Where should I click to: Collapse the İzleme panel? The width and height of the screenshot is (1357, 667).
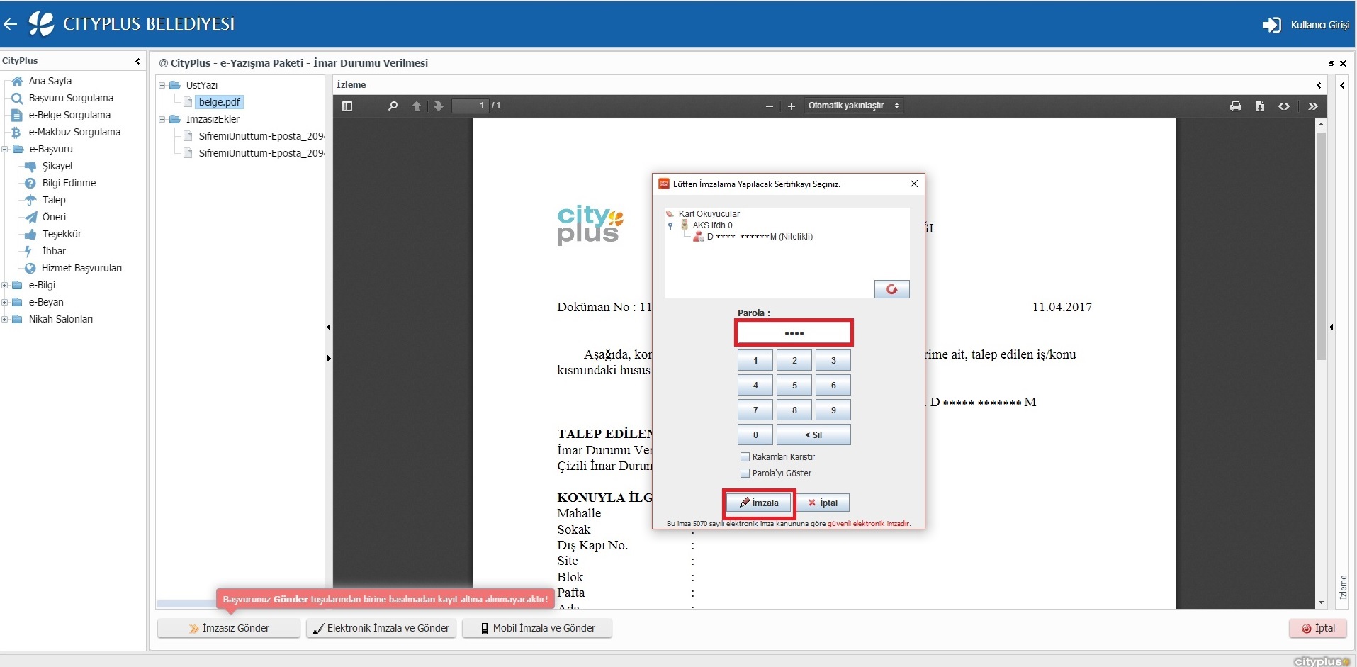pos(1319,85)
